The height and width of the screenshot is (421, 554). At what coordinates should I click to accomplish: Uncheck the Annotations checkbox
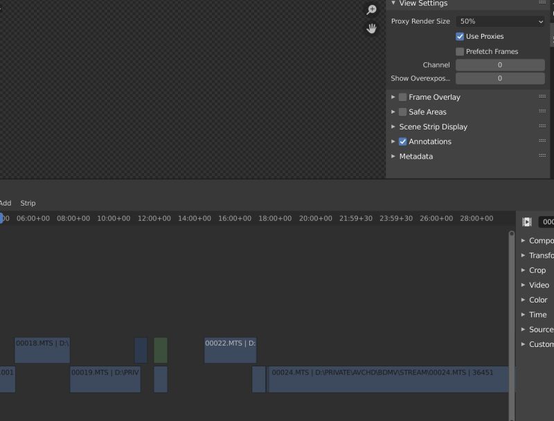(402, 141)
